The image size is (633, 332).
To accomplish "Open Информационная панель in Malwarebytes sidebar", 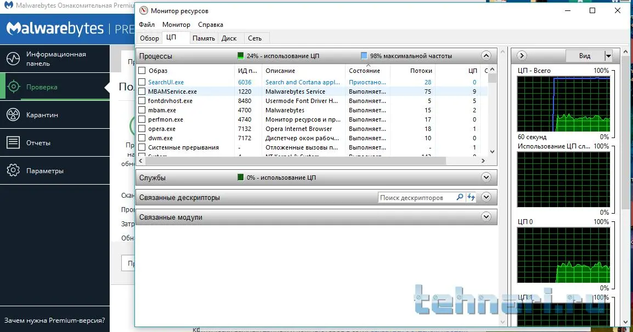I will (x=55, y=59).
